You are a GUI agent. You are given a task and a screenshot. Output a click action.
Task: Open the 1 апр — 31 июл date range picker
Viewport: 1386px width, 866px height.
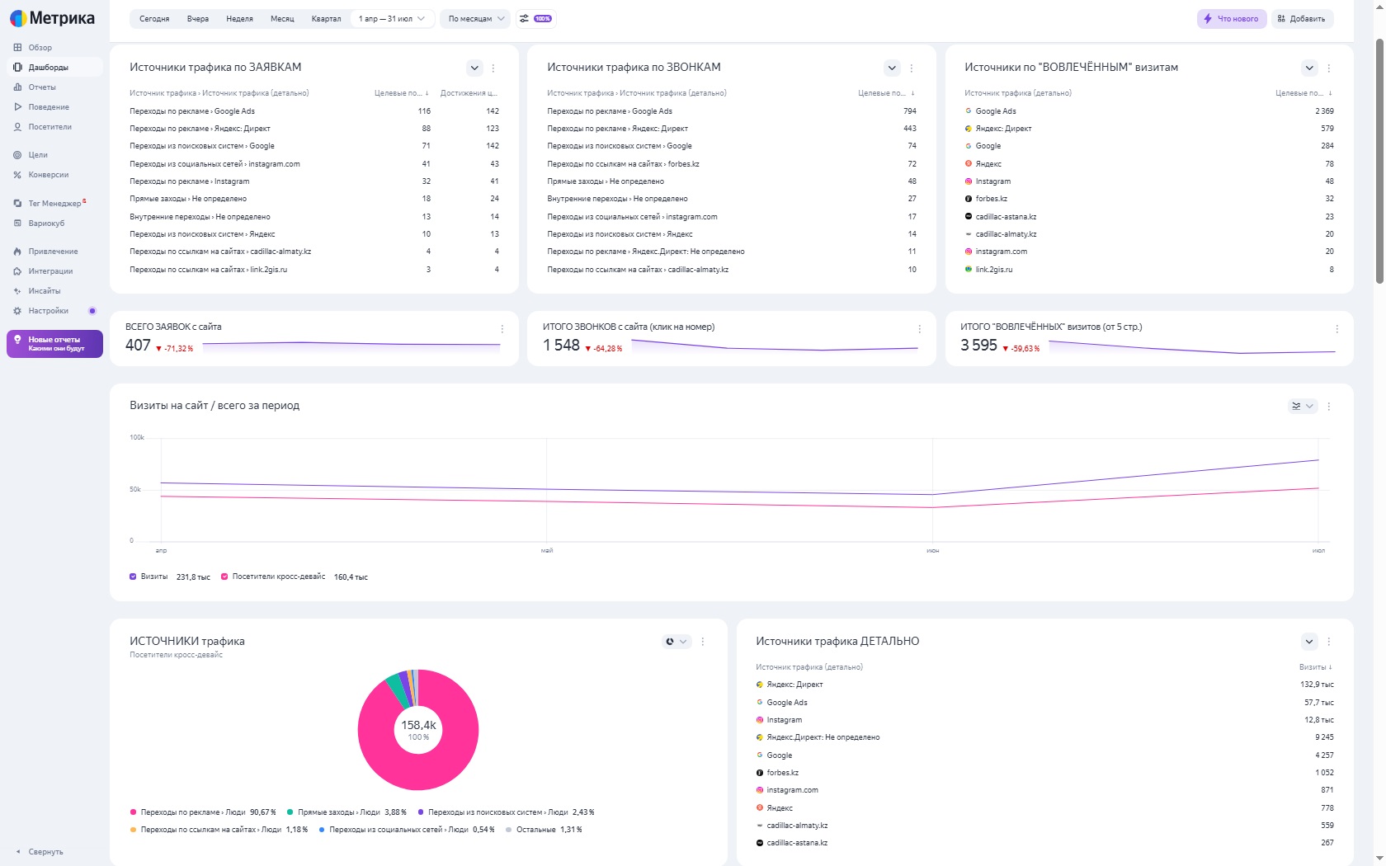coord(392,18)
